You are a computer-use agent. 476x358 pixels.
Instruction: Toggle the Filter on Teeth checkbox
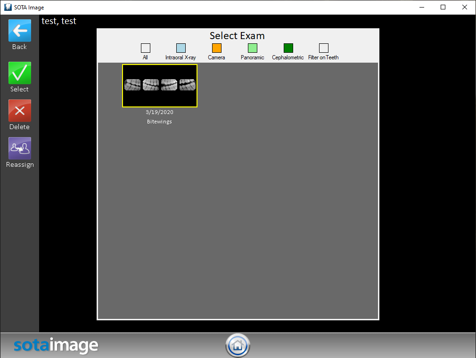pos(323,48)
